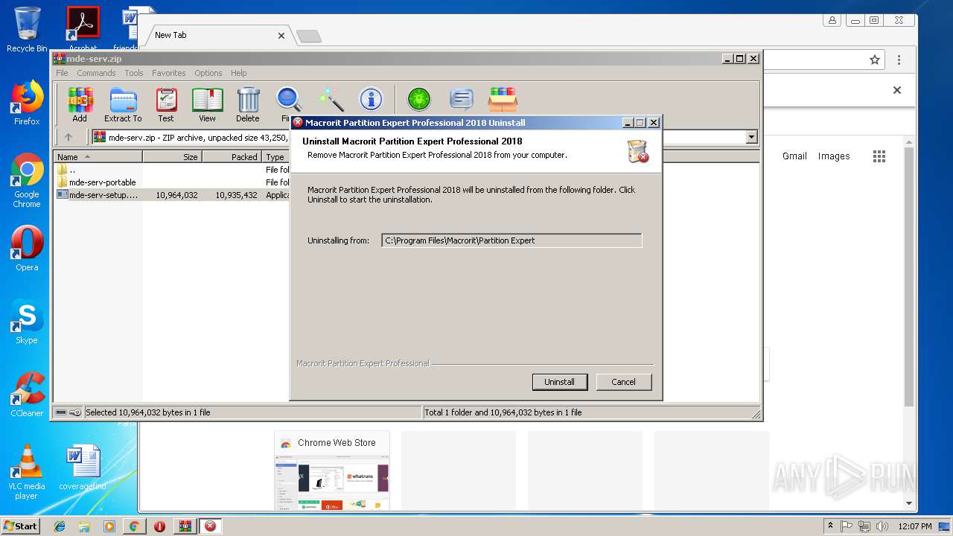Open the coveragefind Word document icon
Image resolution: width=953 pixels, height=536 pixels.
click(83, 468)
